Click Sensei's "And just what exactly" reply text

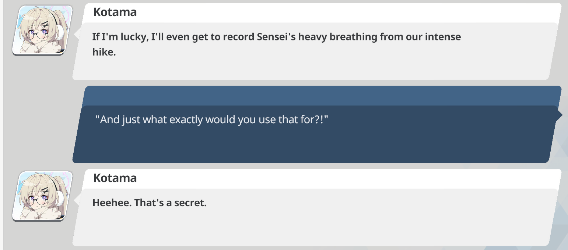pyautogui.click(x=211, y=119)
